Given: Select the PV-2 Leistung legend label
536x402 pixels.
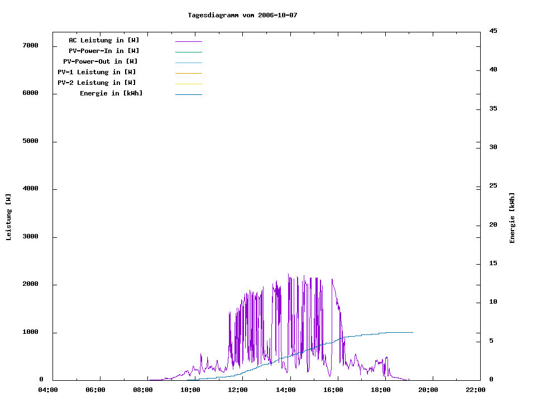Looking at the screenshot, I should [x=97, y=83].
